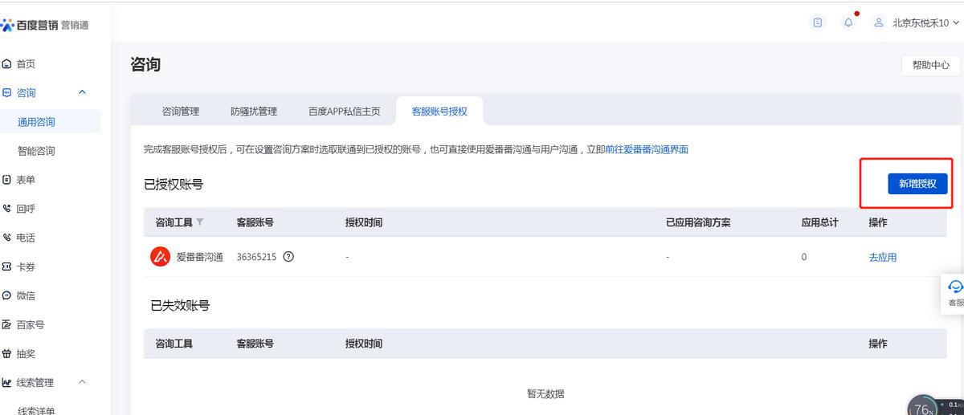Open 智能咨询 in the sidebar
The height and width of the screenshot is (415, 964).
pos(36,151)
